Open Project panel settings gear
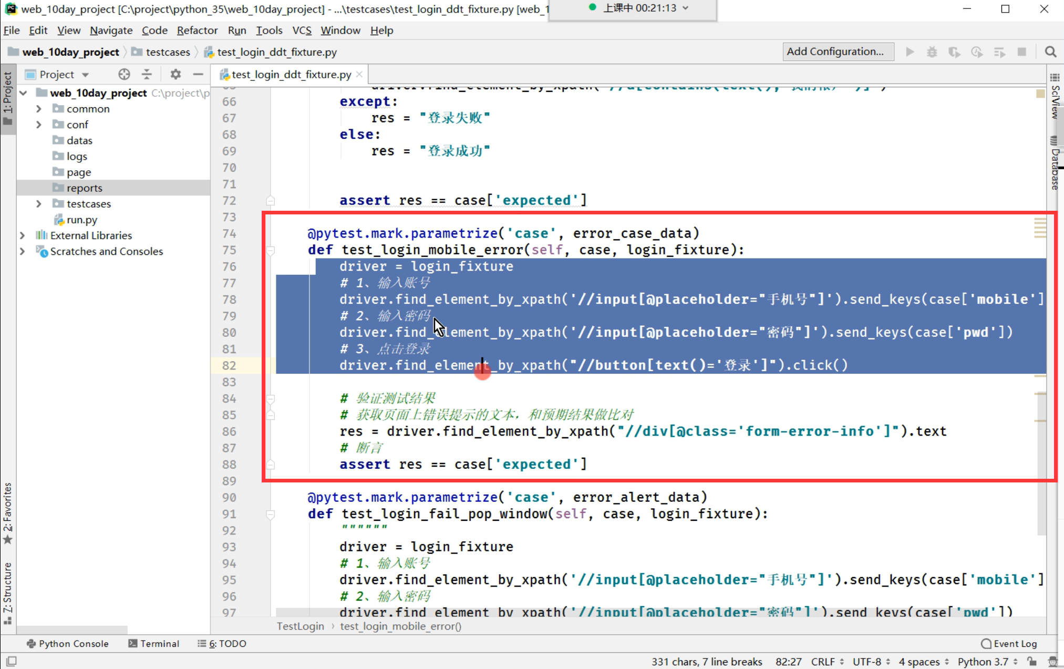This screenshot has height=669, width=1064. click(175, 74)
